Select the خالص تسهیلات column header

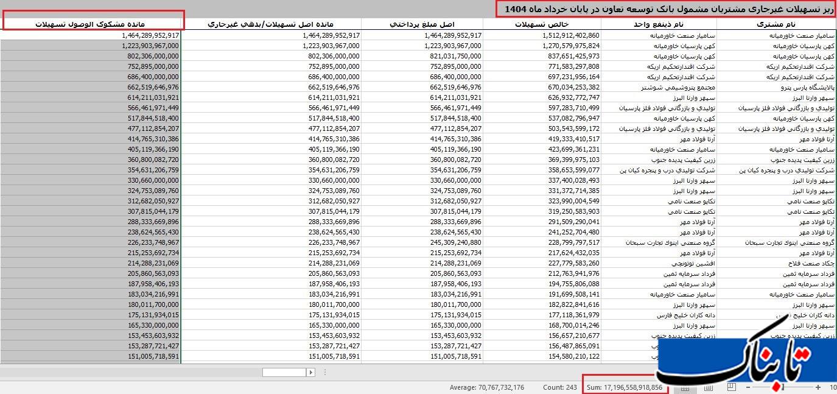[542, 24]
